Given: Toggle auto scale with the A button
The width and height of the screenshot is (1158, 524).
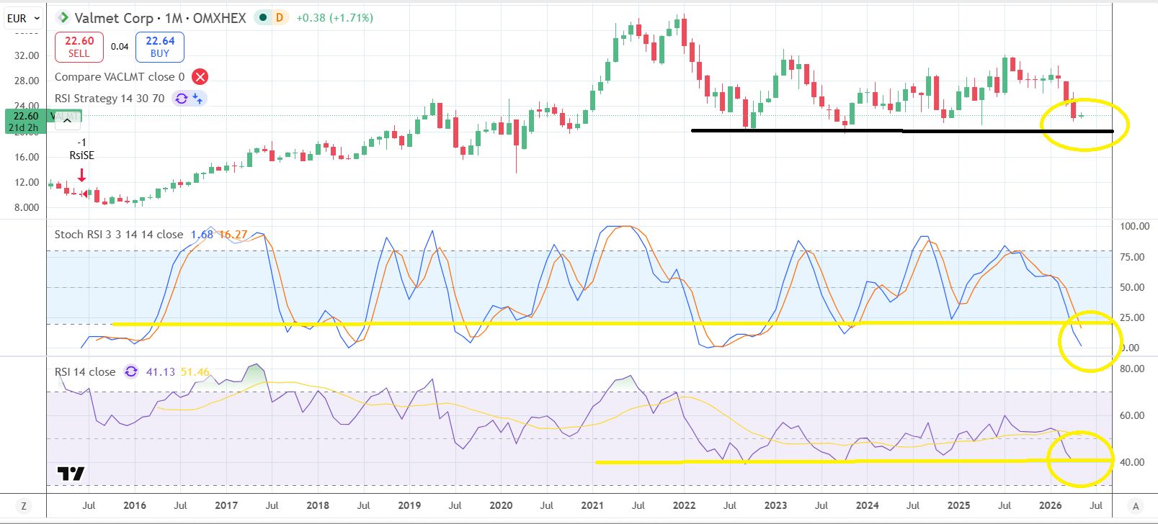Looking at the screenshot, I should click(x=1136, y=505).
